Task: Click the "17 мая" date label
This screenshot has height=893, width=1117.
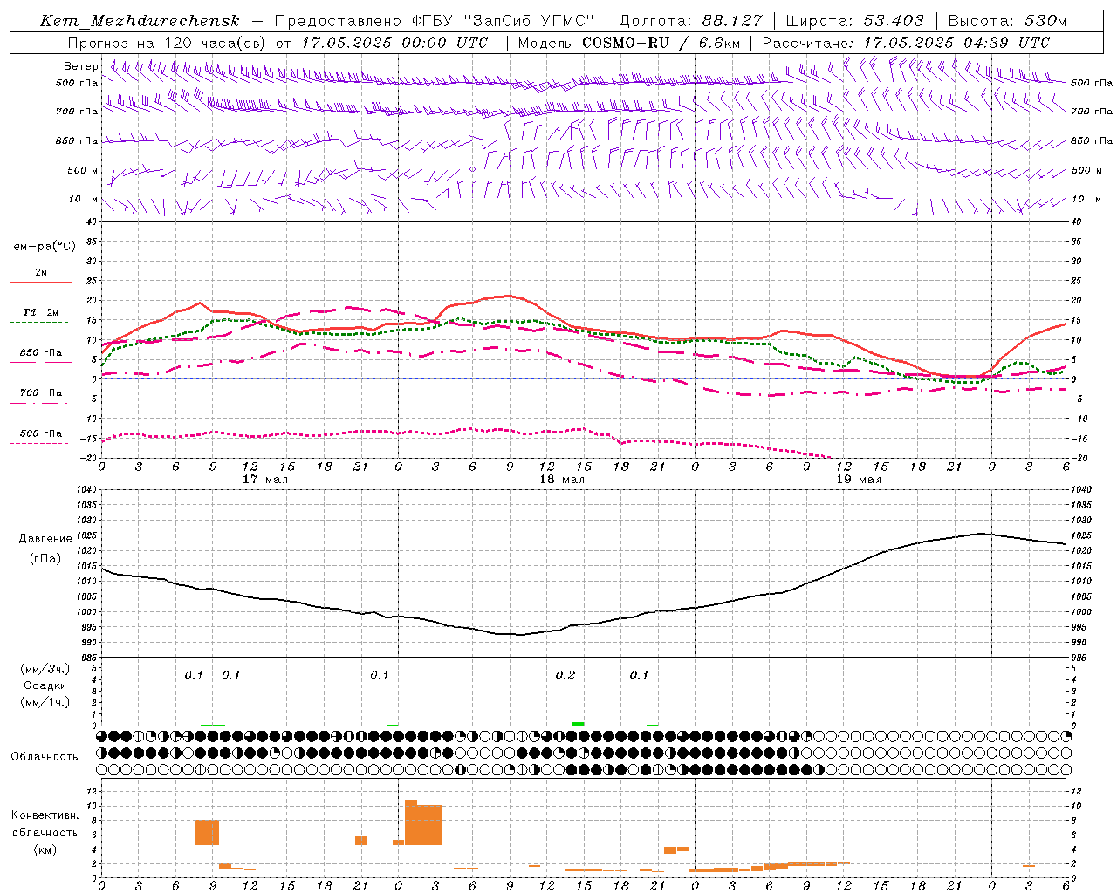Action: (x=264, y=480)
